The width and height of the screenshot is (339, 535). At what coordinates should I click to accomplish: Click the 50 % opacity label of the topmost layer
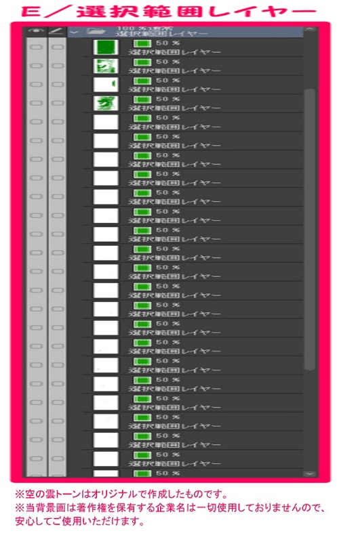pyautogui.click(x=167, y=43)
